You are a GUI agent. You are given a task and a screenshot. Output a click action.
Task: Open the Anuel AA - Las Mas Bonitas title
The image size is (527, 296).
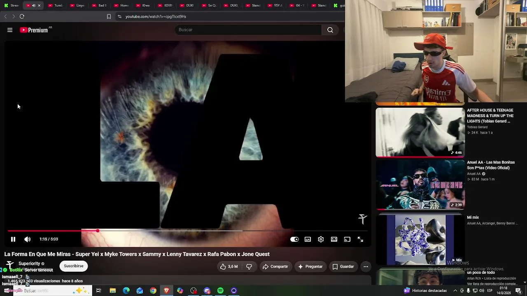pos(491,165)
